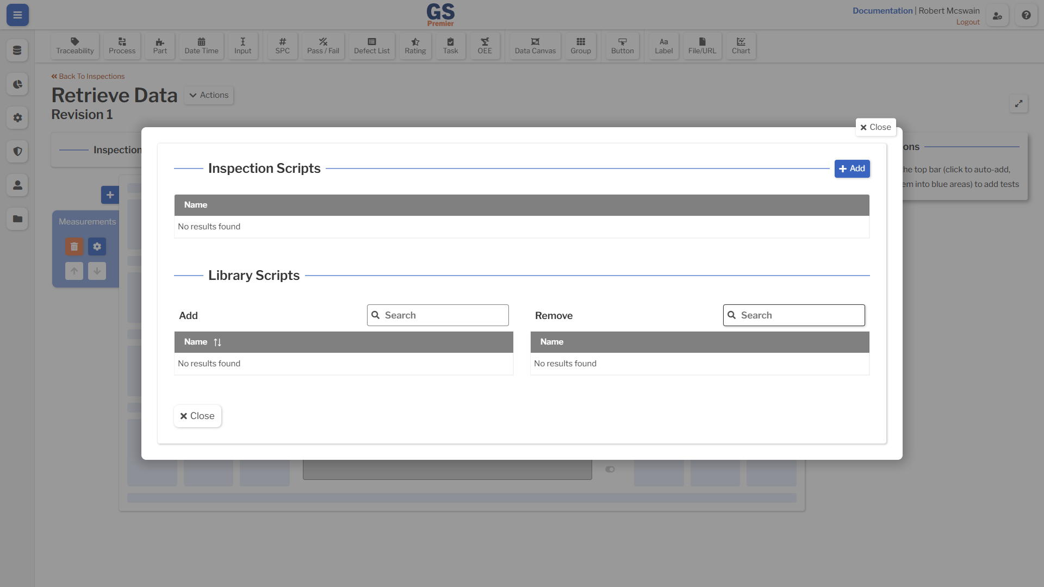Click the bottom Close button in dialog

[197, 416]
